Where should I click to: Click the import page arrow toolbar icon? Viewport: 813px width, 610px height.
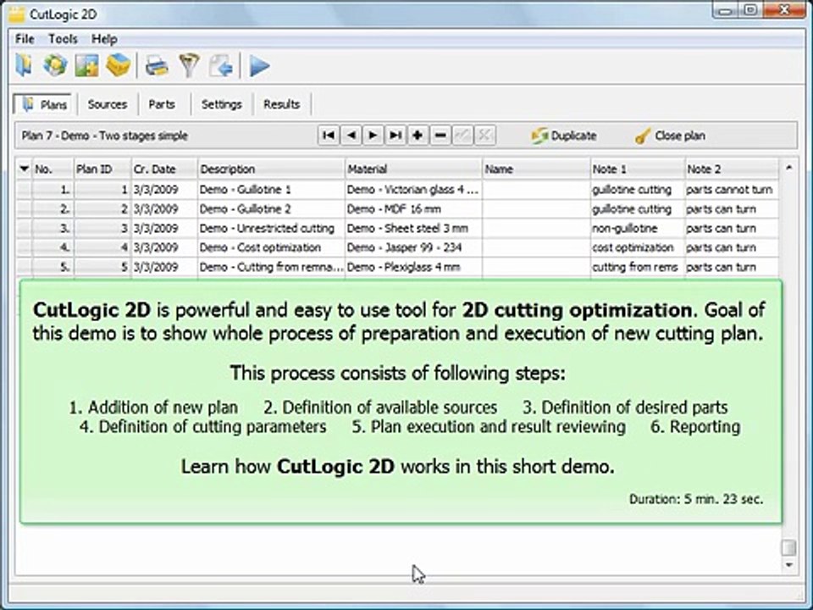(x=221, y=66)
